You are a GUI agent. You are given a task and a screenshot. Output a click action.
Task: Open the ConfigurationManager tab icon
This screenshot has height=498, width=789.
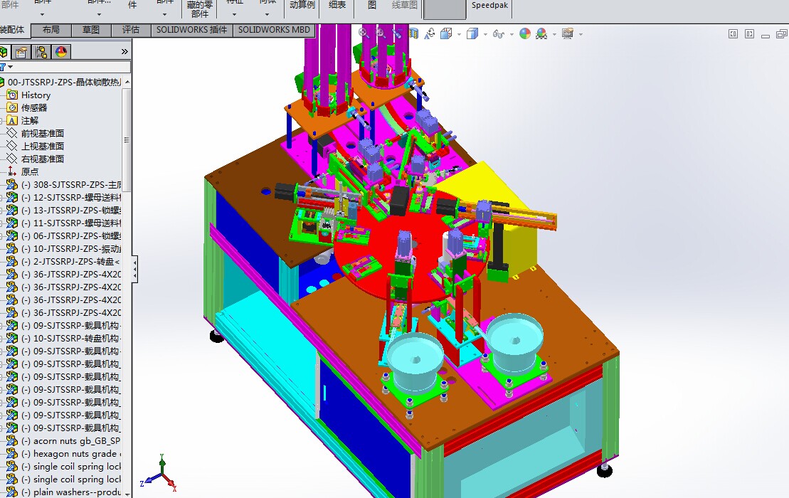click(x=41, y=52)
